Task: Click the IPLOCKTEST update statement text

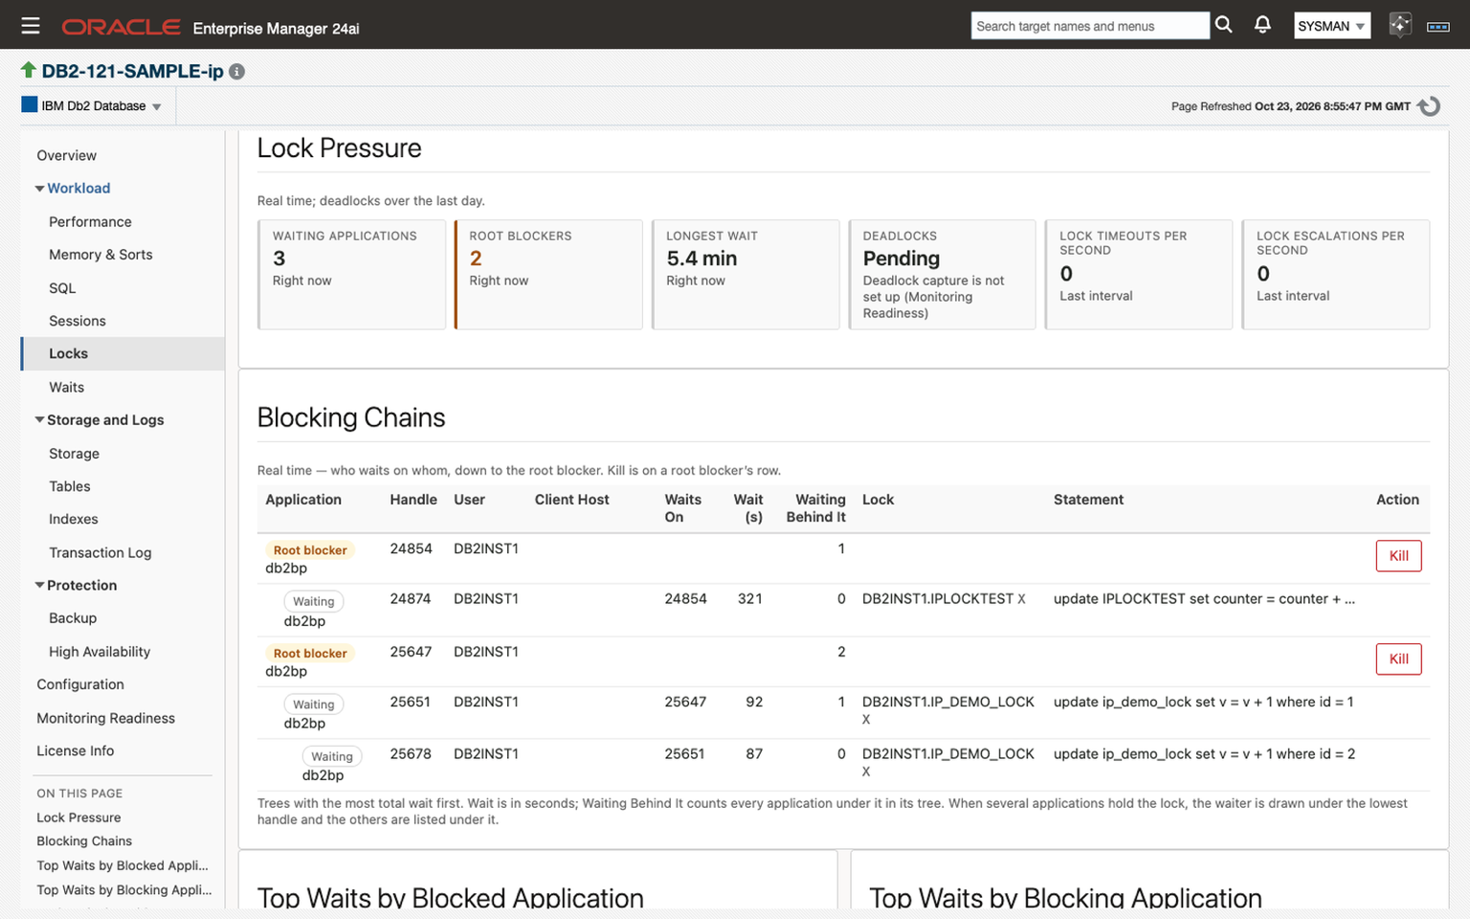Action: tap(1204, 599)
